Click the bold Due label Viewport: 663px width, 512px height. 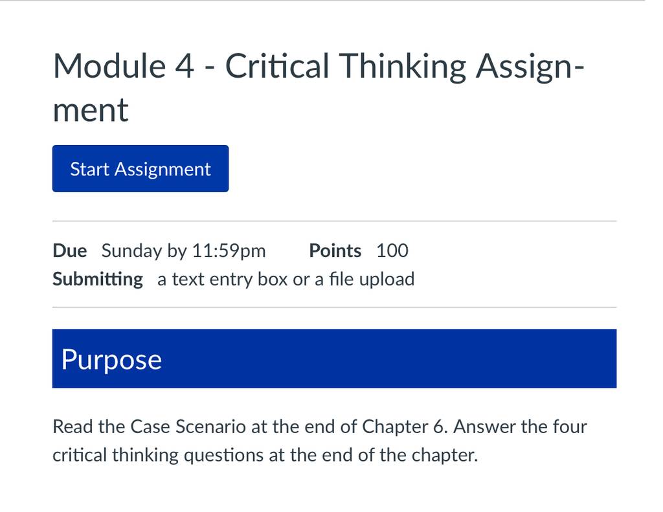point(70,250)
